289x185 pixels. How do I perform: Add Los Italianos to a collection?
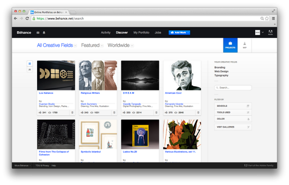72,112
